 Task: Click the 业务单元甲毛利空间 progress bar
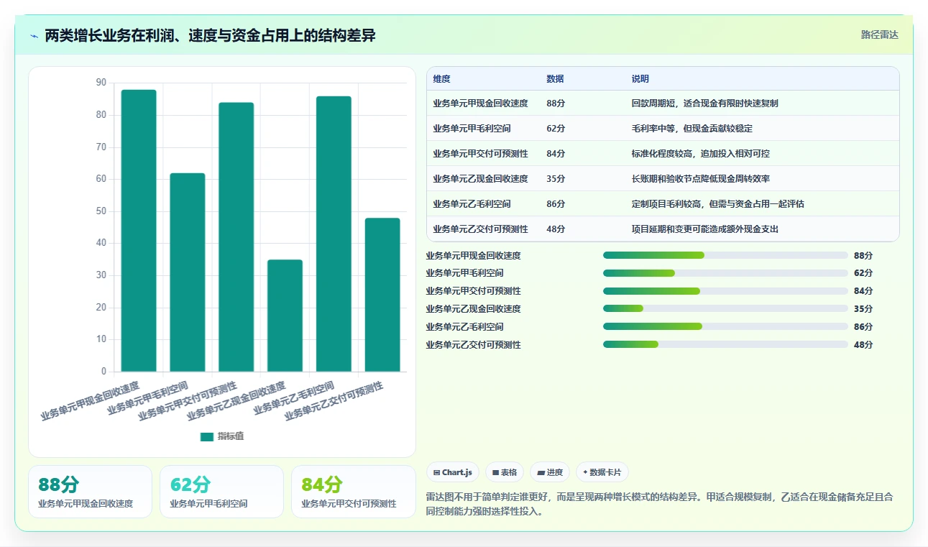725,273
